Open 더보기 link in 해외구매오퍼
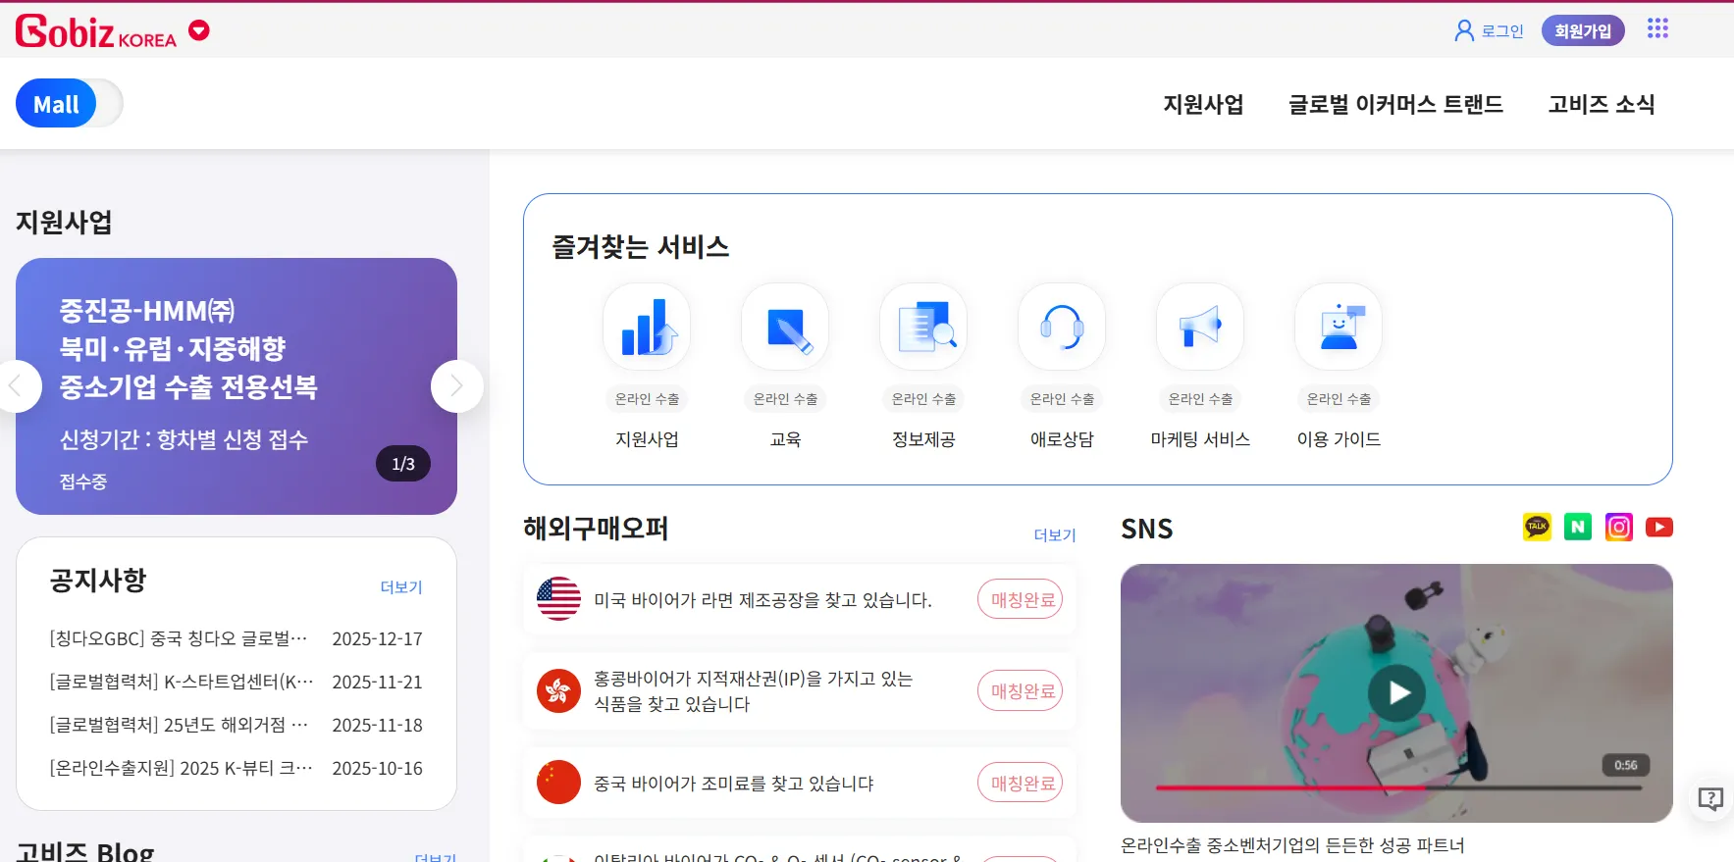 click(x=1055, y=534)
